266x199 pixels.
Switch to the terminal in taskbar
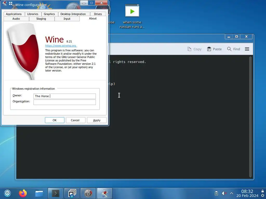click(56, 193)
